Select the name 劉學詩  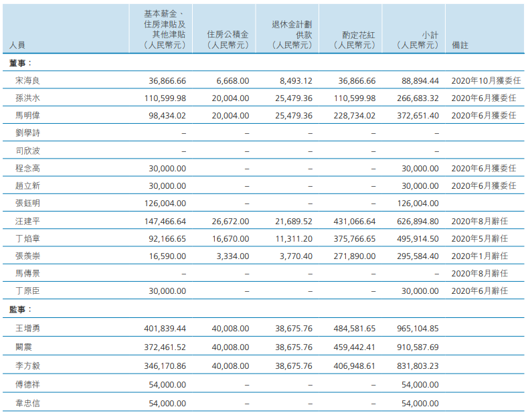[27, 133]
